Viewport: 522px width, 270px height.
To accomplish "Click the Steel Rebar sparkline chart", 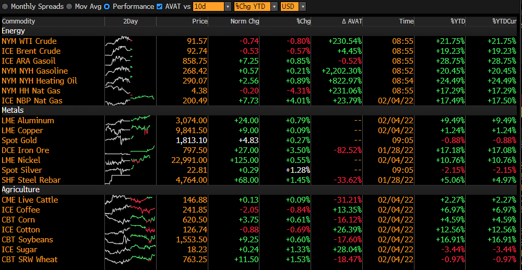I will coord(118,180).
